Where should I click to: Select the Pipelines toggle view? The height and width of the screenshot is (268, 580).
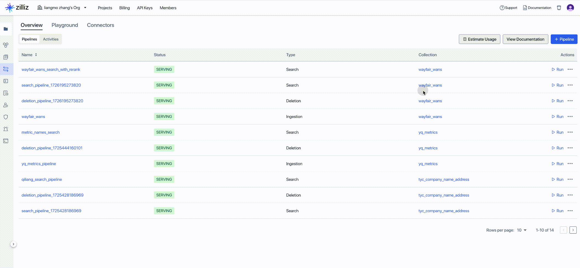(x=29, y=39)
